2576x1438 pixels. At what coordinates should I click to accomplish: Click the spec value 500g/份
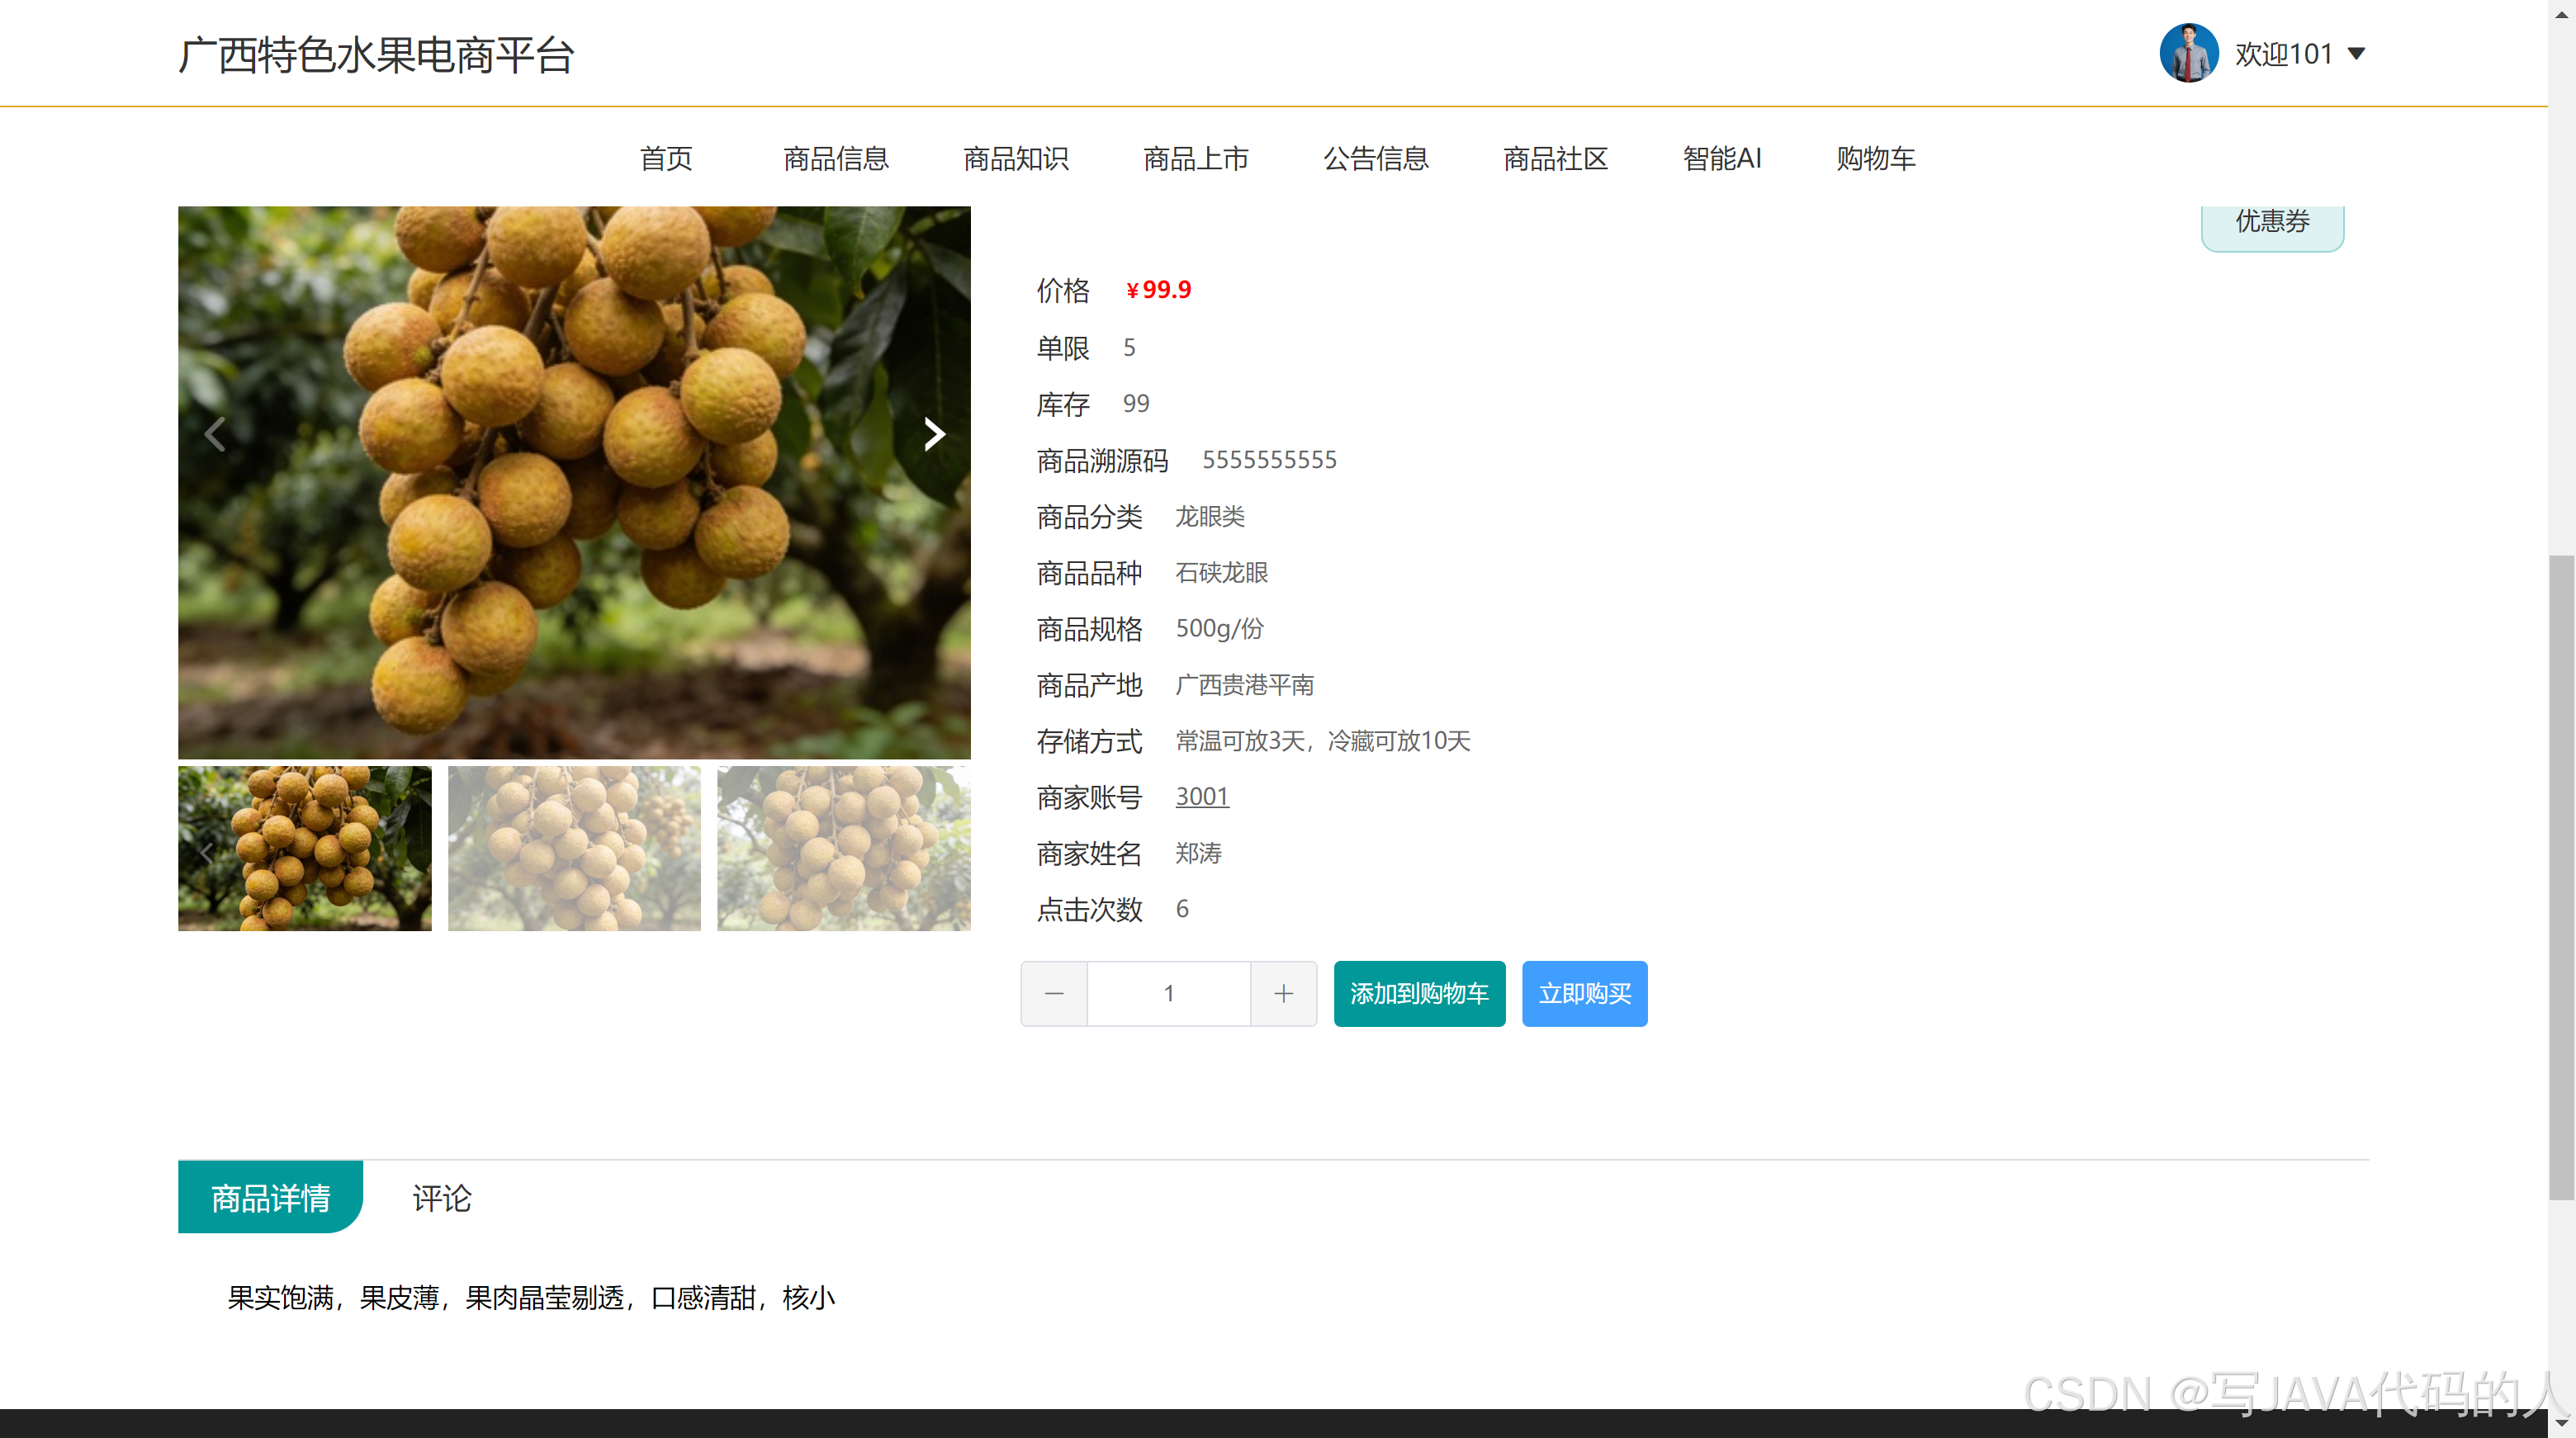click(x=1220, y=628)
